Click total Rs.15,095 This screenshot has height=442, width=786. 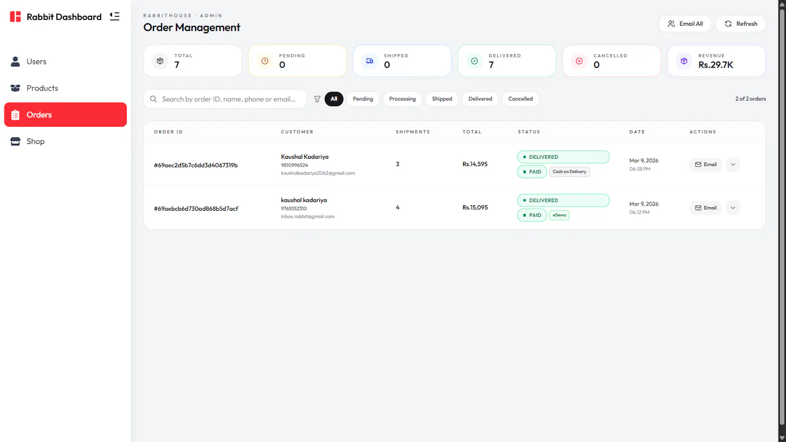coord(475,207)
